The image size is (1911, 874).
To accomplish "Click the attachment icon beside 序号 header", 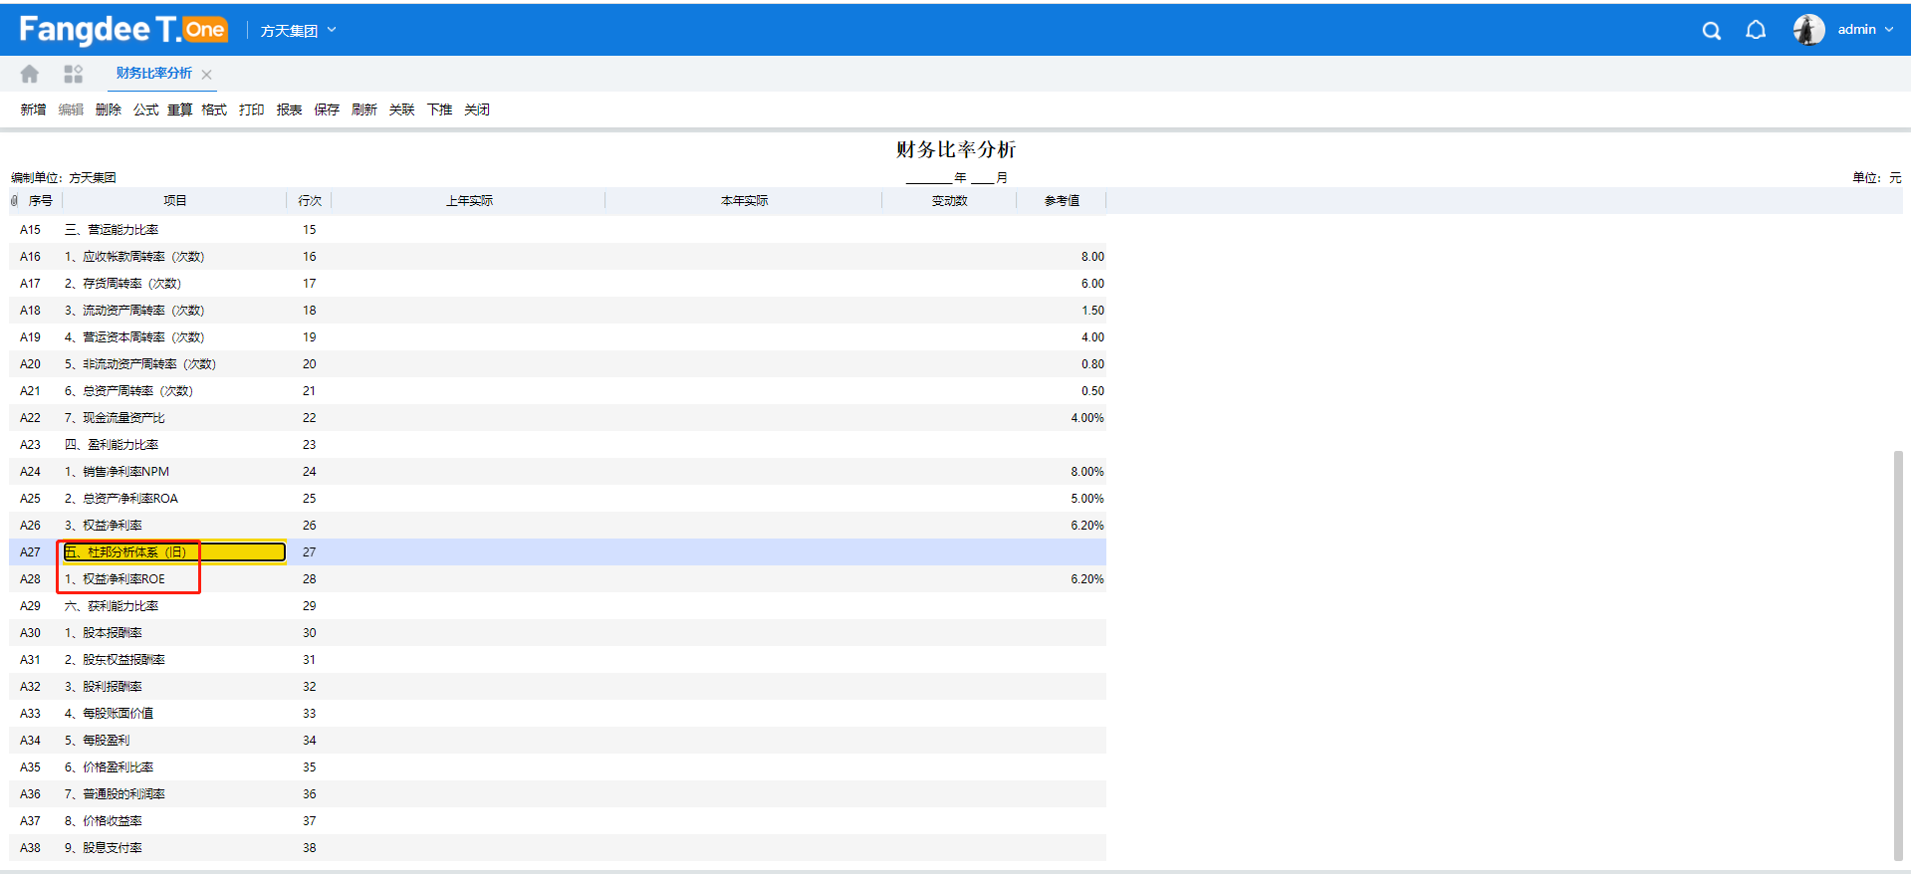I will coord(14,201).
